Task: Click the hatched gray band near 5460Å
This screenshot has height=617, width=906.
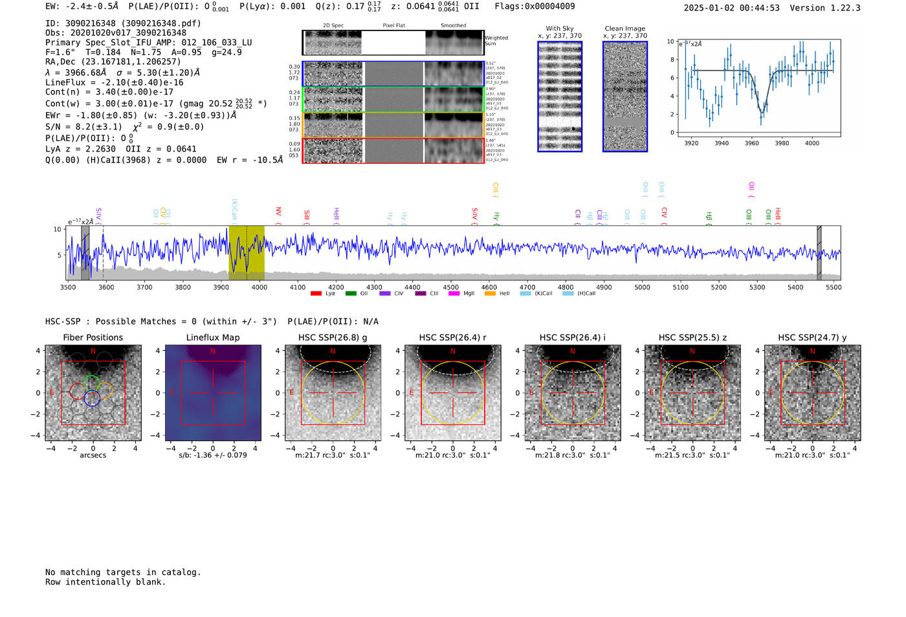Action: [x=819, y=252]
